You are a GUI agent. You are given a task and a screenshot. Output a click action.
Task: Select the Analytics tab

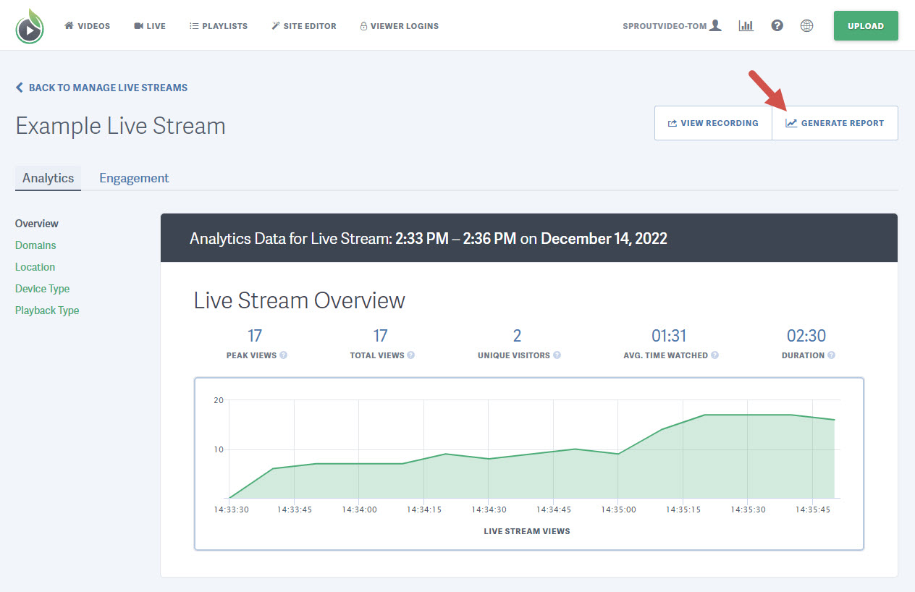pyautogui.click(x=48, y=177)
